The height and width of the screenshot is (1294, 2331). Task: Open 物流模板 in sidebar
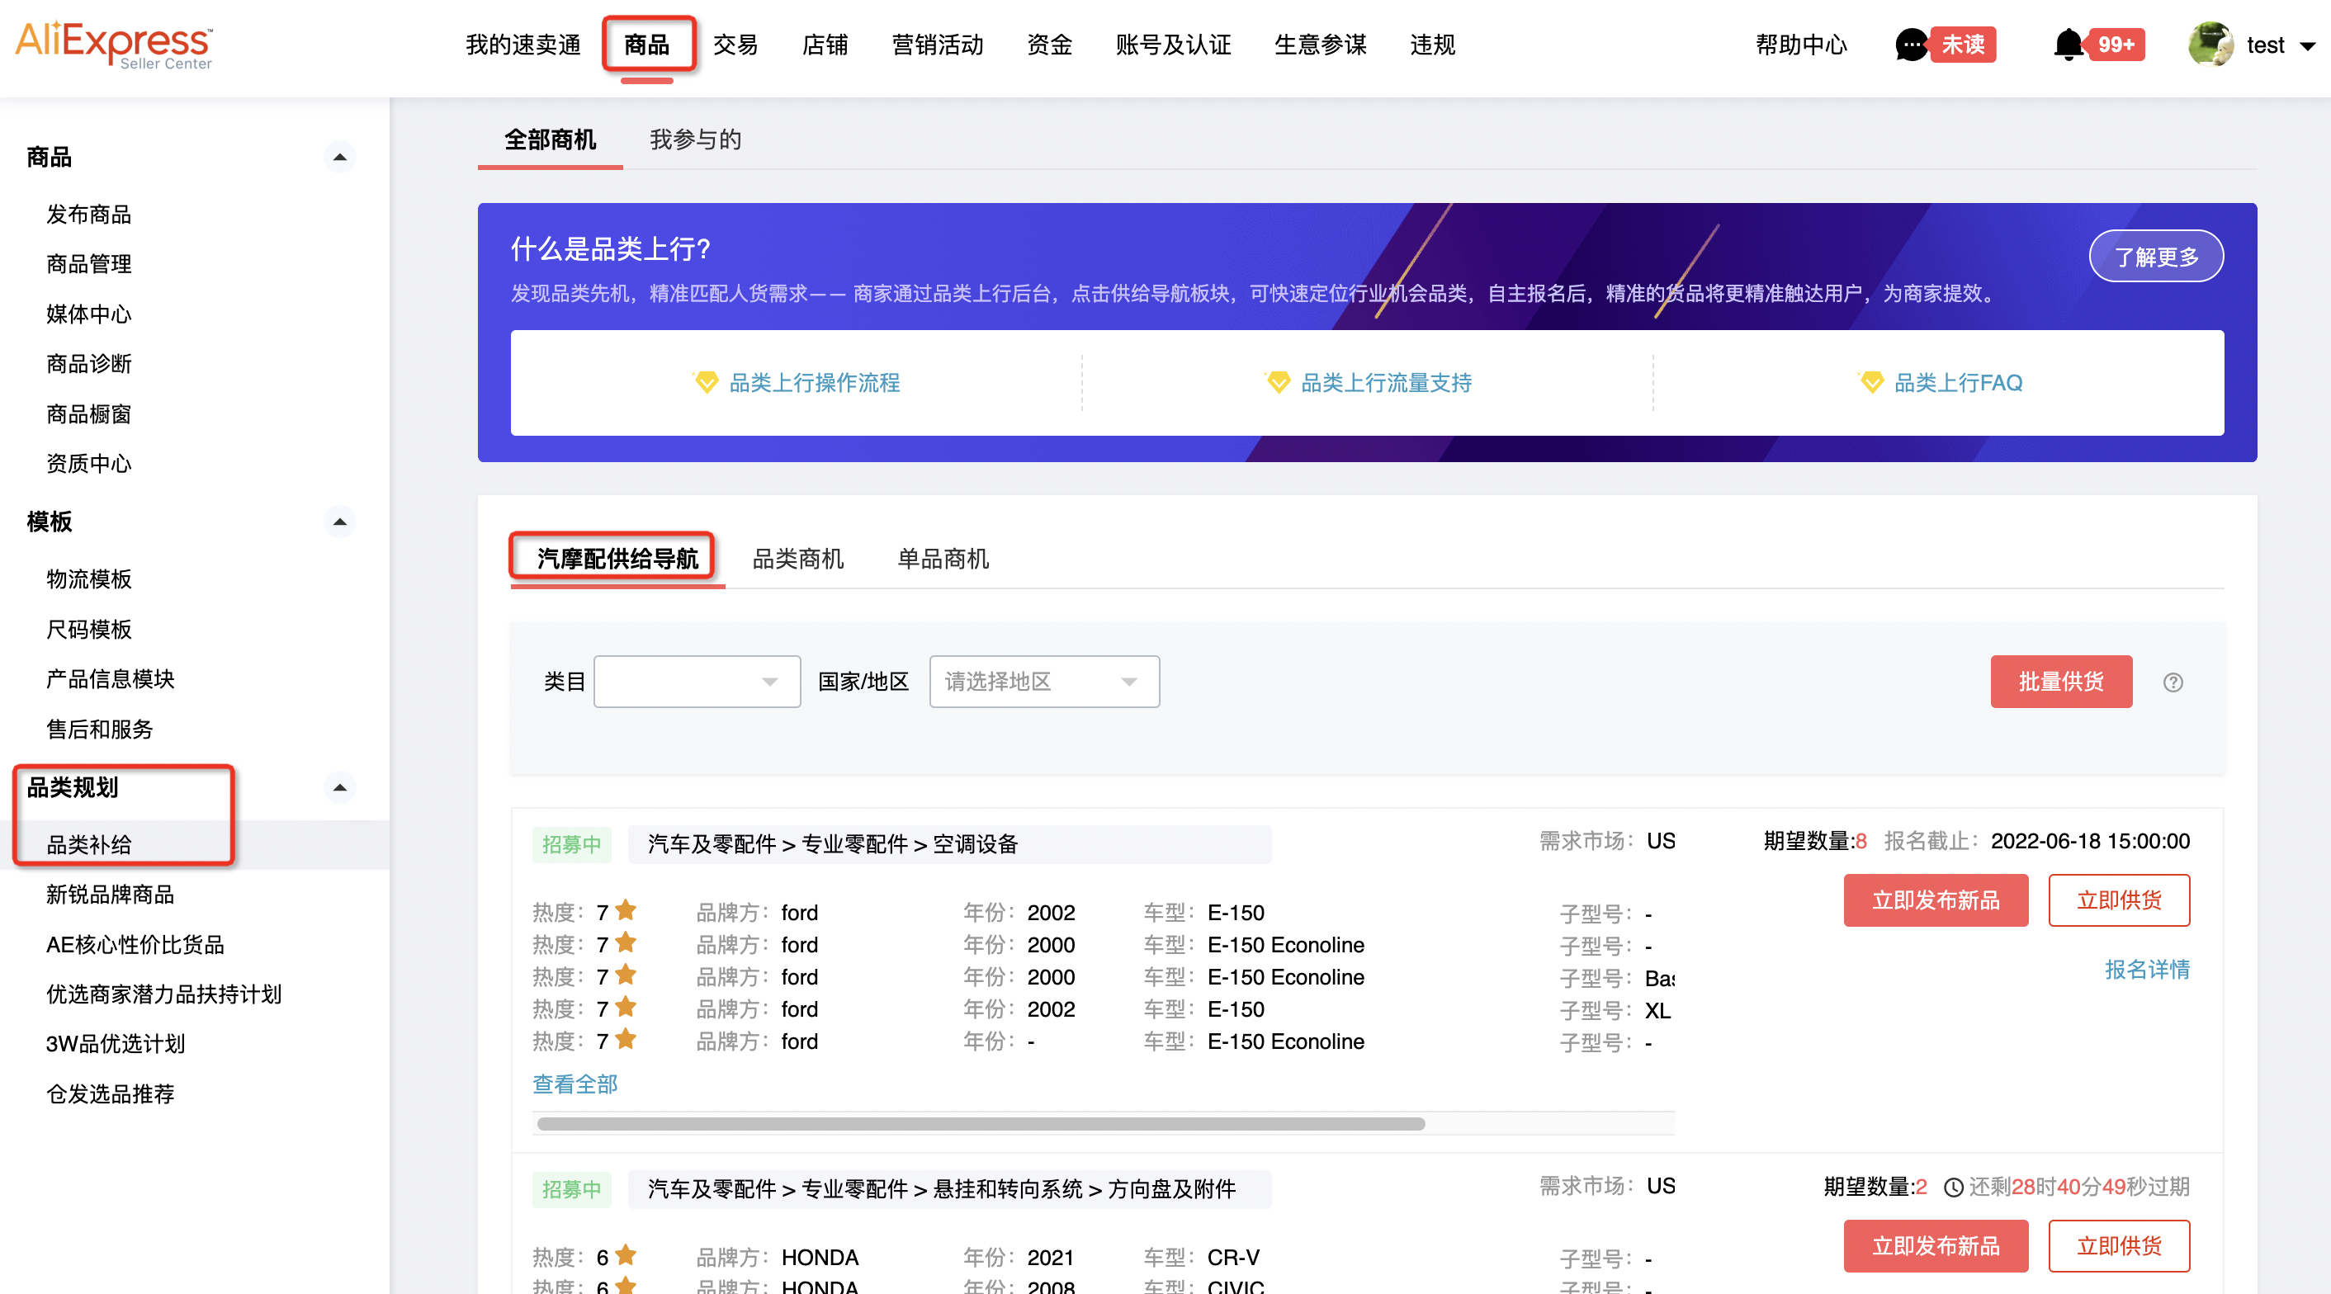tap(88, 579)
